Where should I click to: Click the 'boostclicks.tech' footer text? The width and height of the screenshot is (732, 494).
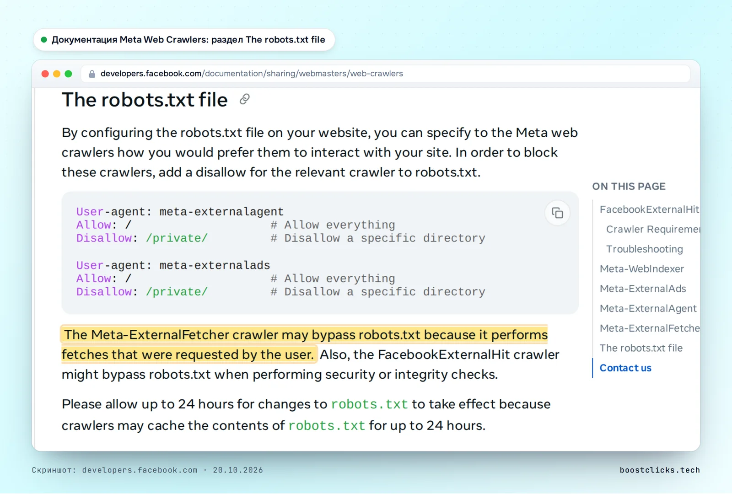(660, 470)
